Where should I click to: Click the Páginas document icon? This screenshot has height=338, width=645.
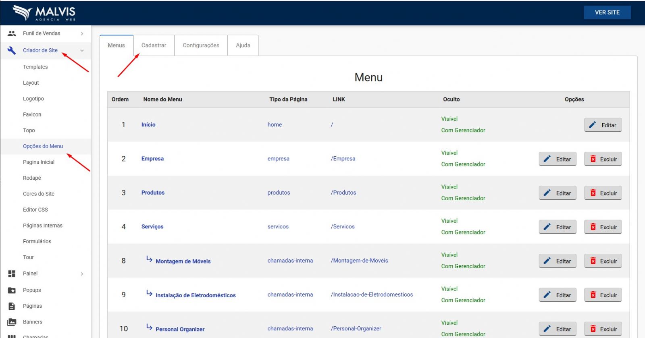[x=12, y=306]
